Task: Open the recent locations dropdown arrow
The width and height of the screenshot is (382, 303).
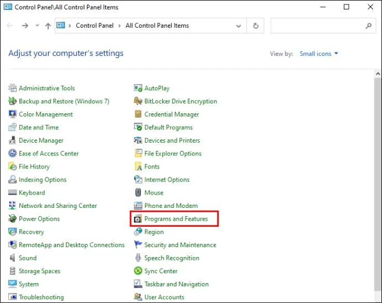Action: (x=37, y=25)
